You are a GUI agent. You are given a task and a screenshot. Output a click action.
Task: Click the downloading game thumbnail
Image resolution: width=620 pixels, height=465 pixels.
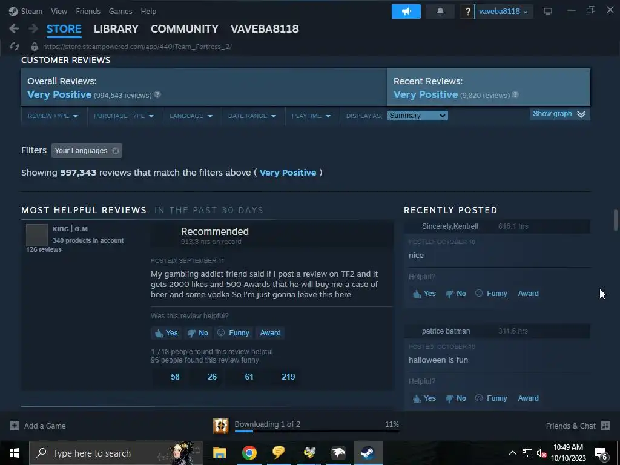tap(220, 426)
